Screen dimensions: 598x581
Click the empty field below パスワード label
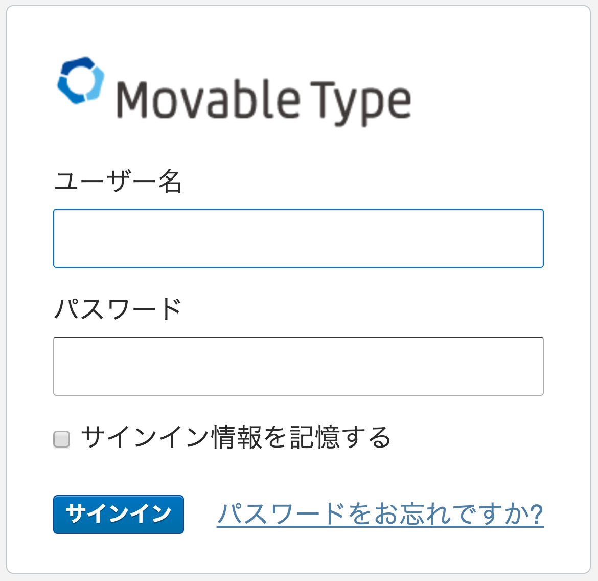pos(298,366)
